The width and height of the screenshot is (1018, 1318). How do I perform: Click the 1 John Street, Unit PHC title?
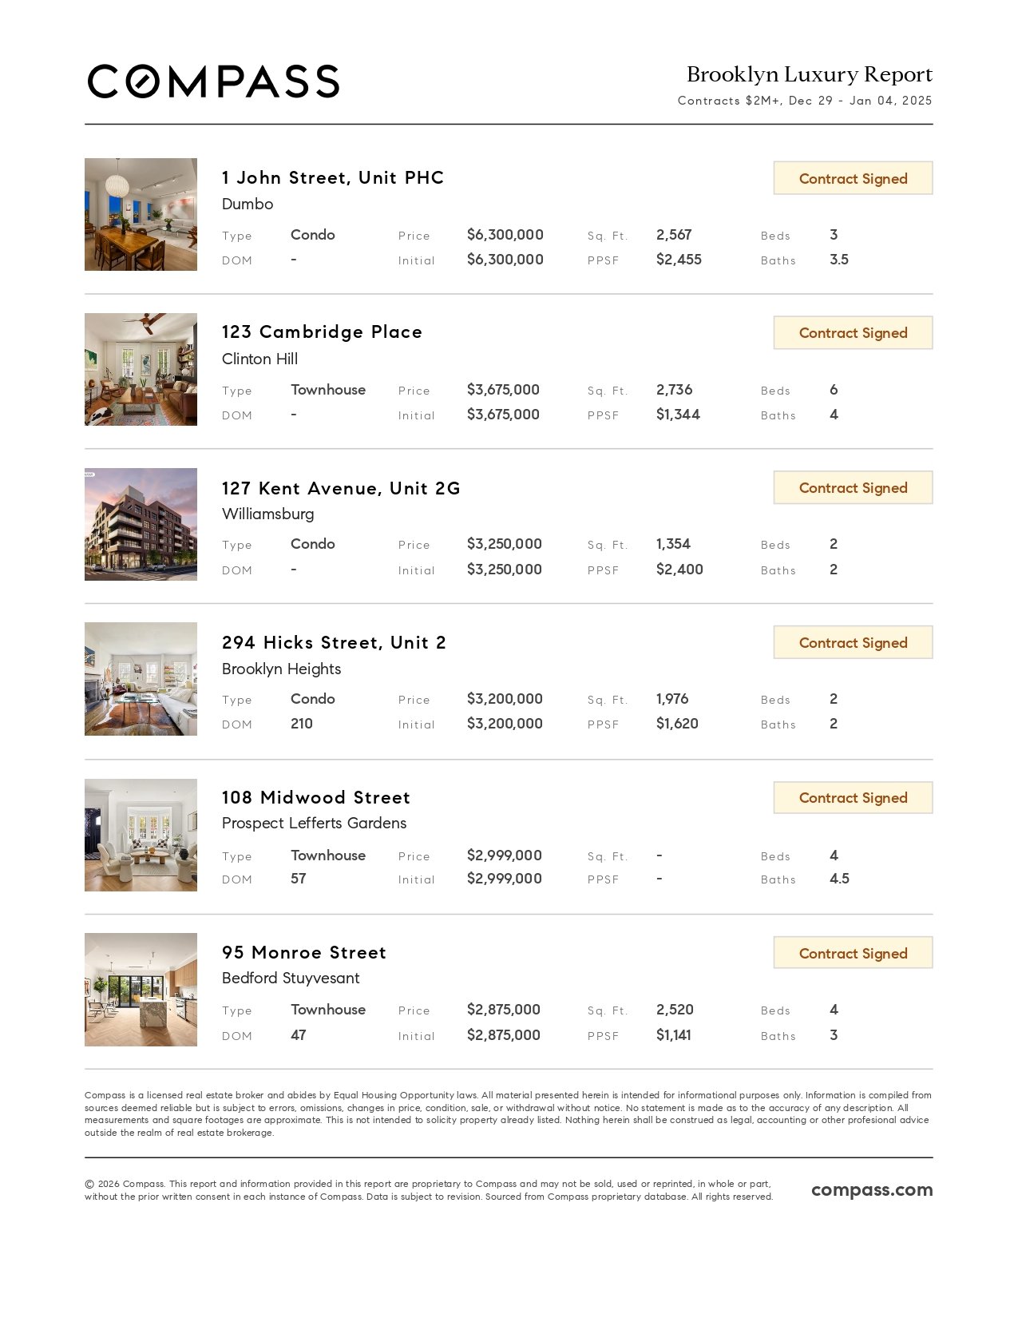tap(332, 177)
